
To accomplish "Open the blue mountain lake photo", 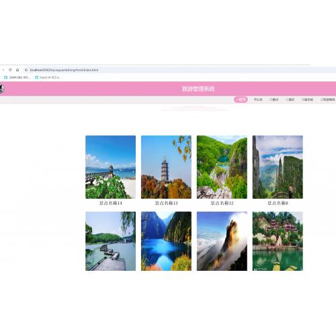I will point(166,241).
